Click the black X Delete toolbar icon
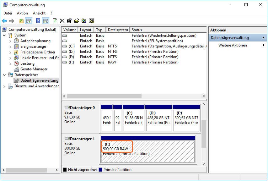Image resolution: width=268 pixels, height=181 pixels. (x=62, y=21)
